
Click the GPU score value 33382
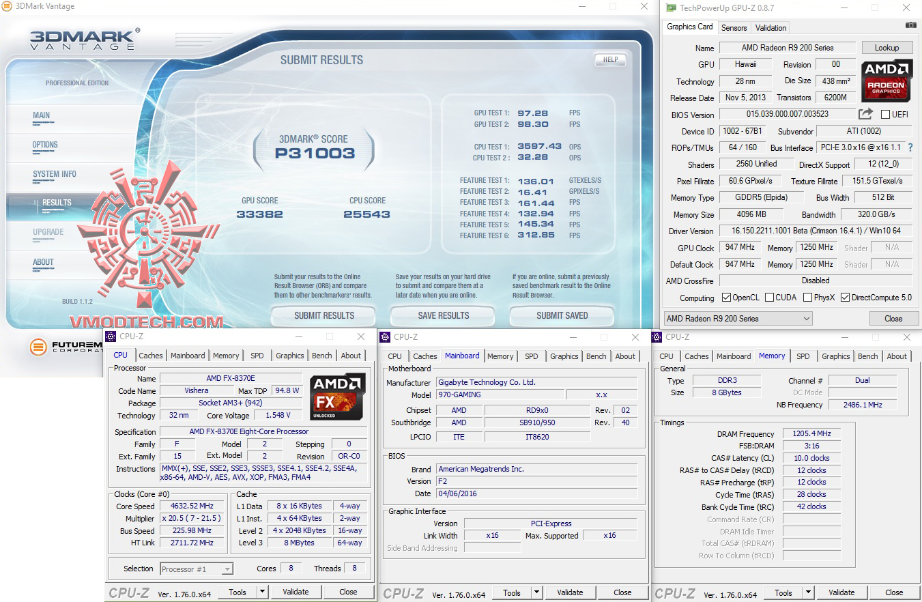pos(259,214)
